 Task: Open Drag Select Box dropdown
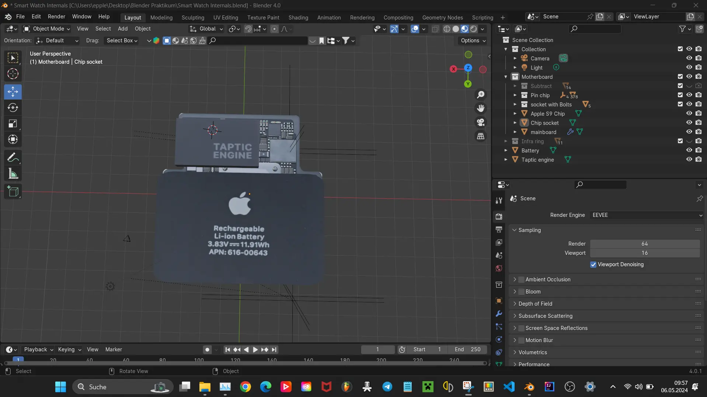pyautogui.click(x=122, y=41)
